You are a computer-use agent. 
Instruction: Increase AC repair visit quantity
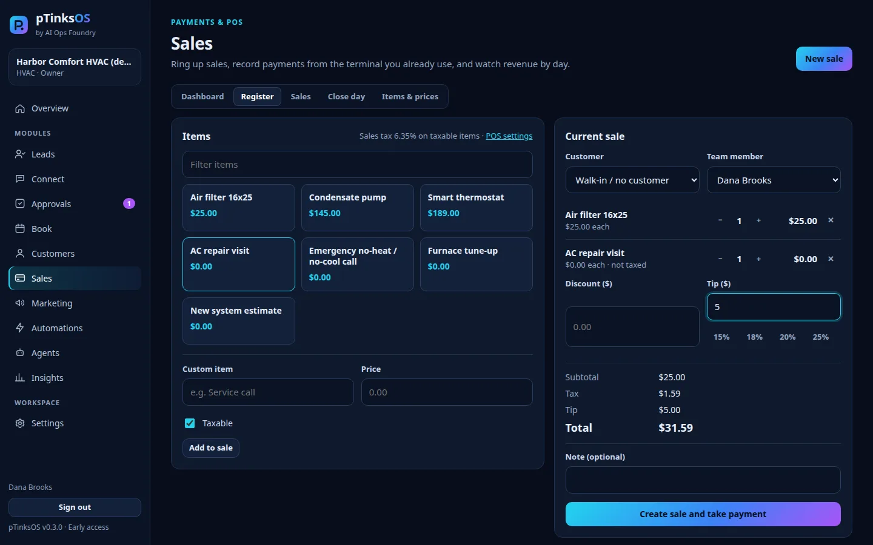click(758, 259)
